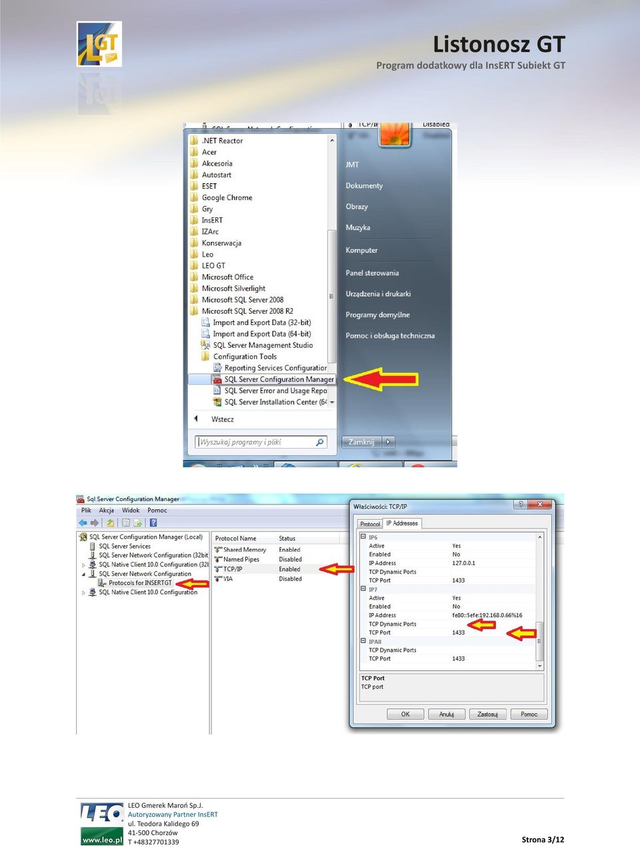Click the Up one level toolbar icon
This screenshot has height=847, width=640.
pyautogui.click(x=110, y=523)
